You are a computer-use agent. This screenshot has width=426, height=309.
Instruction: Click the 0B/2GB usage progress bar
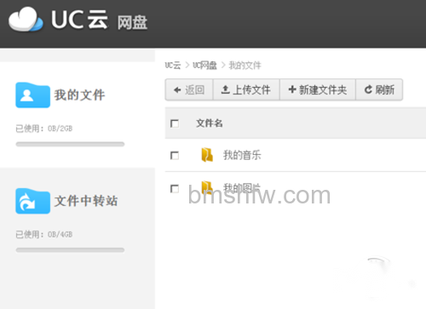pyautogui.click(x=70, y=144)
